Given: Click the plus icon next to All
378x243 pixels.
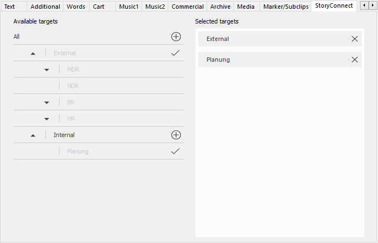Looking at the screenshot, I should point(176,37).
